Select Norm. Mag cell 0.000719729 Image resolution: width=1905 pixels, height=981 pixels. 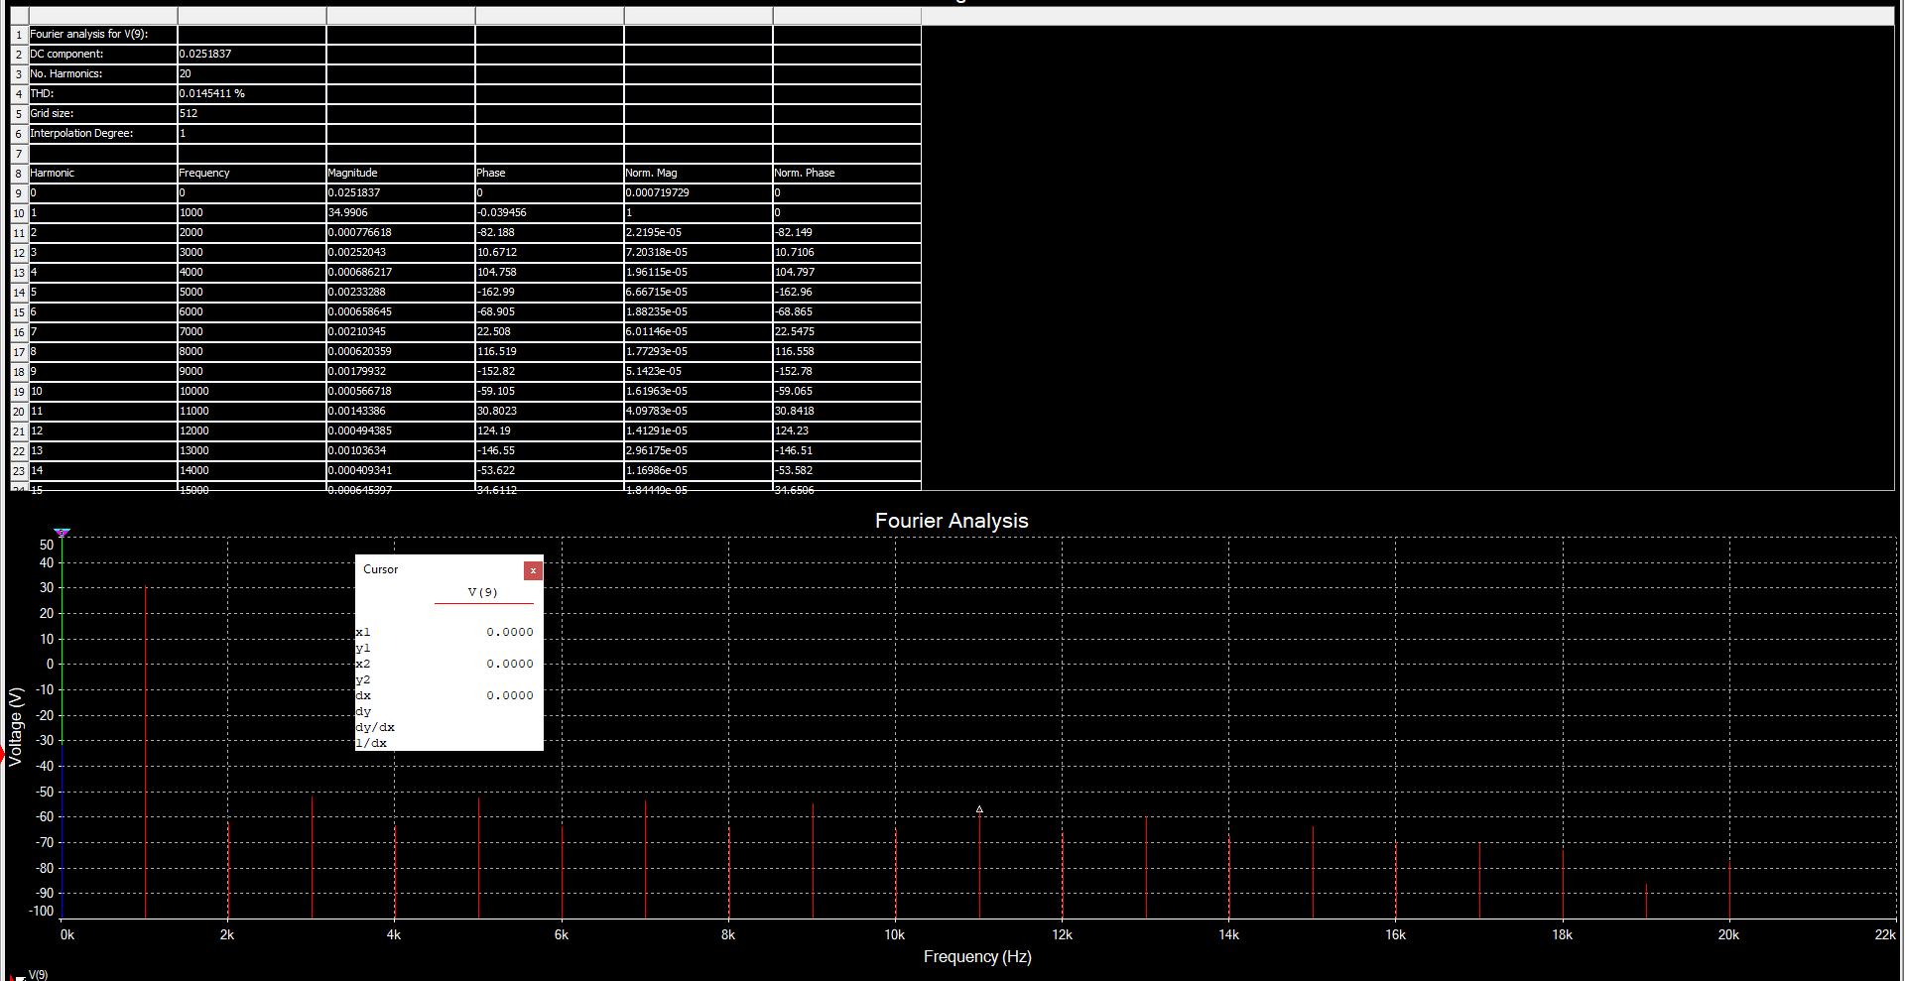(x=698, y=193)
